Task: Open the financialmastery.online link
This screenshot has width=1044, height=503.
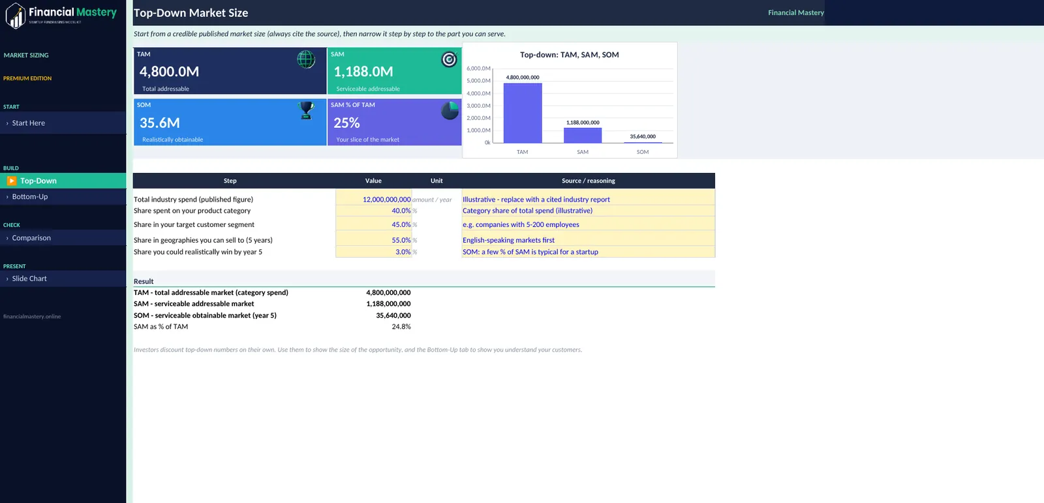Action: [x=32, y=316]
